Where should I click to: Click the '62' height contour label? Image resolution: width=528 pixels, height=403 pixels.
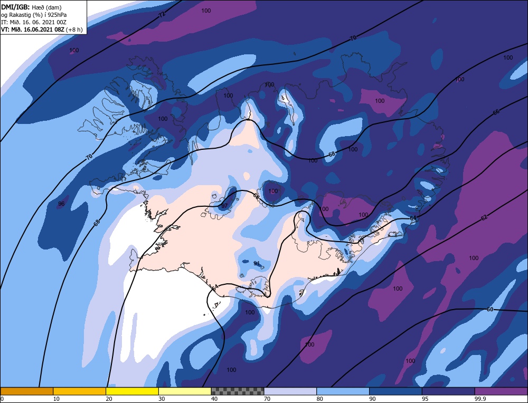pos(484,218)
